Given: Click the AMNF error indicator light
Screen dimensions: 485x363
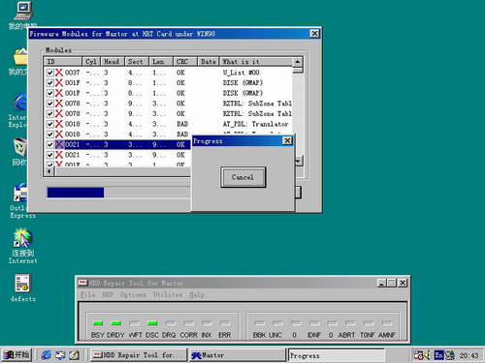Looking at the screenshot, I should [x=387, y=323].
